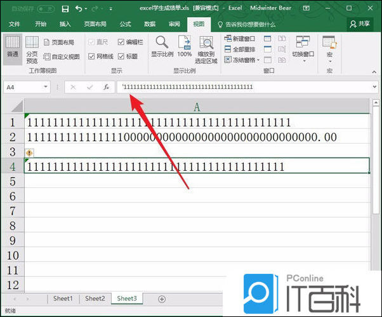This screenshot has height=317, width=382.
Task: Click the 共享 share button
Action: pos(360,24)
